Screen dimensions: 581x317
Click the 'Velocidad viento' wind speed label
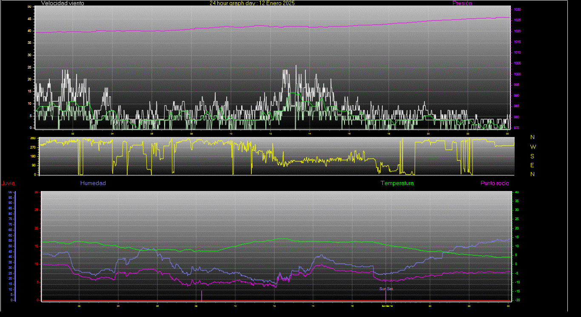pyautogui.click(x=63, y=3)
